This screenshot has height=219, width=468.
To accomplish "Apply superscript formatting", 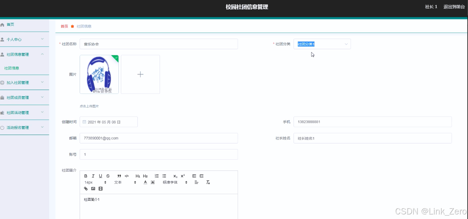I will point(183,176).
